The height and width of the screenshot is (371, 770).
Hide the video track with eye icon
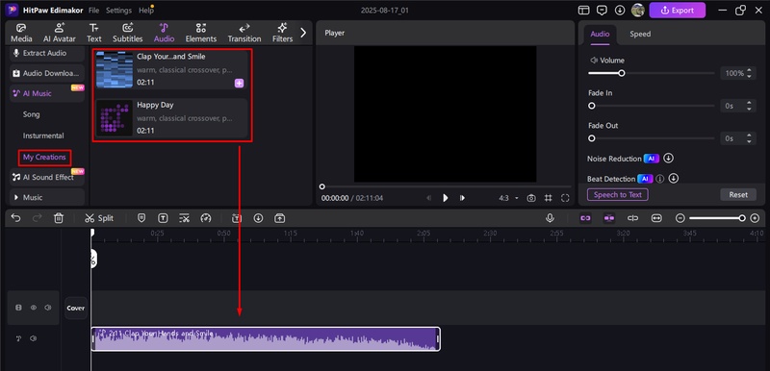(34, 308)
